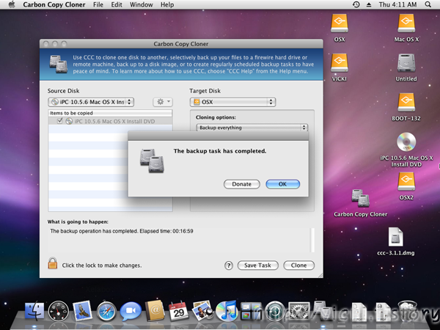This screenshot has width=440, height=330.
Task: Click the Items to be copied header
Action: [110, 113]
